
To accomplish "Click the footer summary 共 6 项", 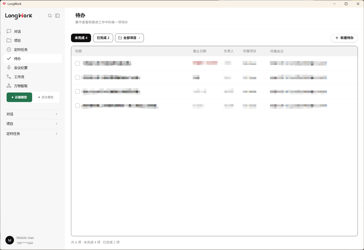I will 76,242.
